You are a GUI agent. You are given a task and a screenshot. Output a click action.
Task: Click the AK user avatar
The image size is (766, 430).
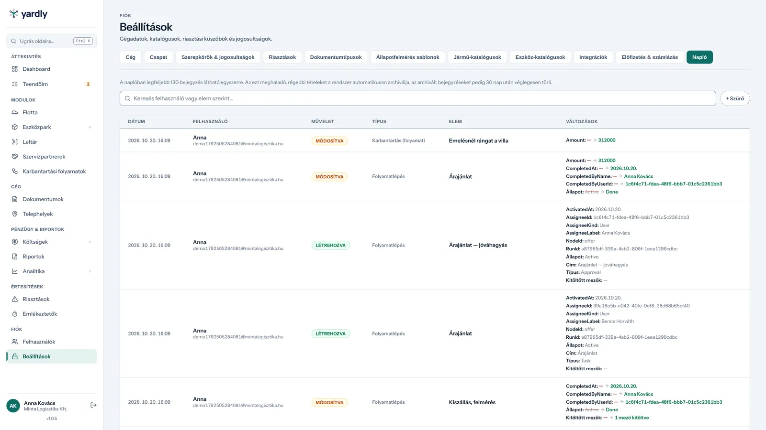coord(13,406)
